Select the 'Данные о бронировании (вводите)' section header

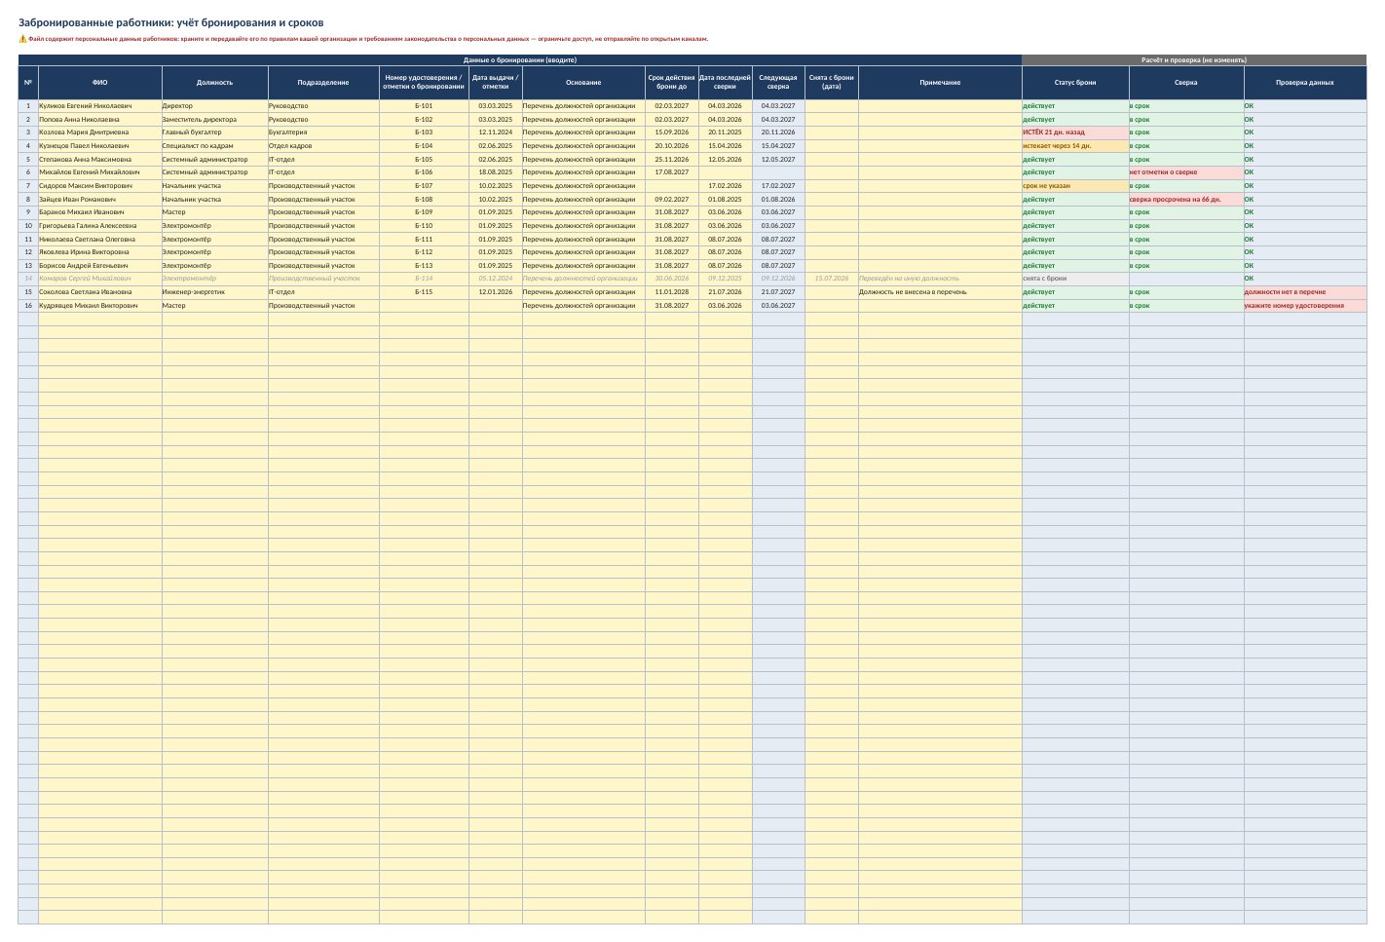tap(520, 60)
